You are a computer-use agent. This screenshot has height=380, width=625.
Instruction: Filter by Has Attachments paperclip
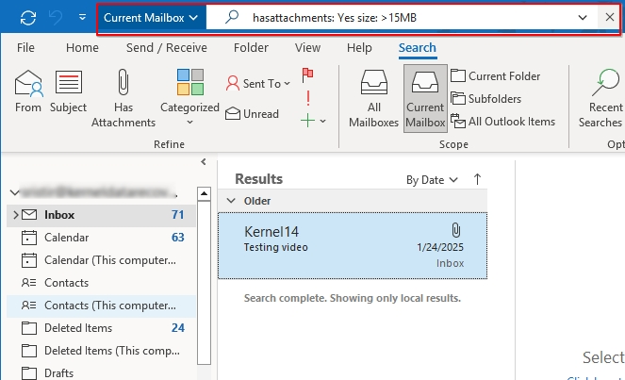[x=123, y=98]
